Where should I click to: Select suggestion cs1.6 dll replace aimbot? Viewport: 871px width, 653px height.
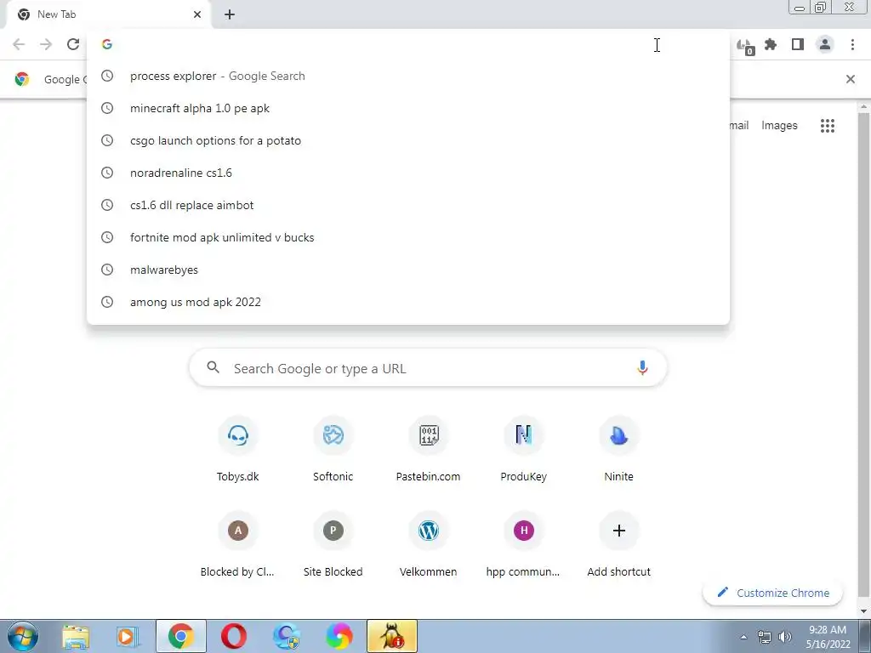(408, 205)
